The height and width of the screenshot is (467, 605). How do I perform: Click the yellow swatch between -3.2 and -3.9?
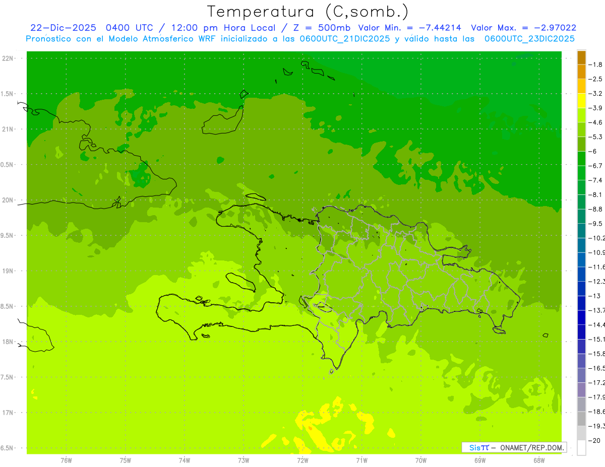[581, 101]
